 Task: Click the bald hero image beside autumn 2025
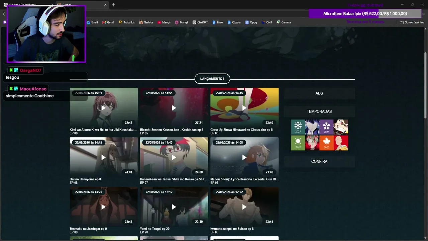pyautogui.click(x=341, y=143)
